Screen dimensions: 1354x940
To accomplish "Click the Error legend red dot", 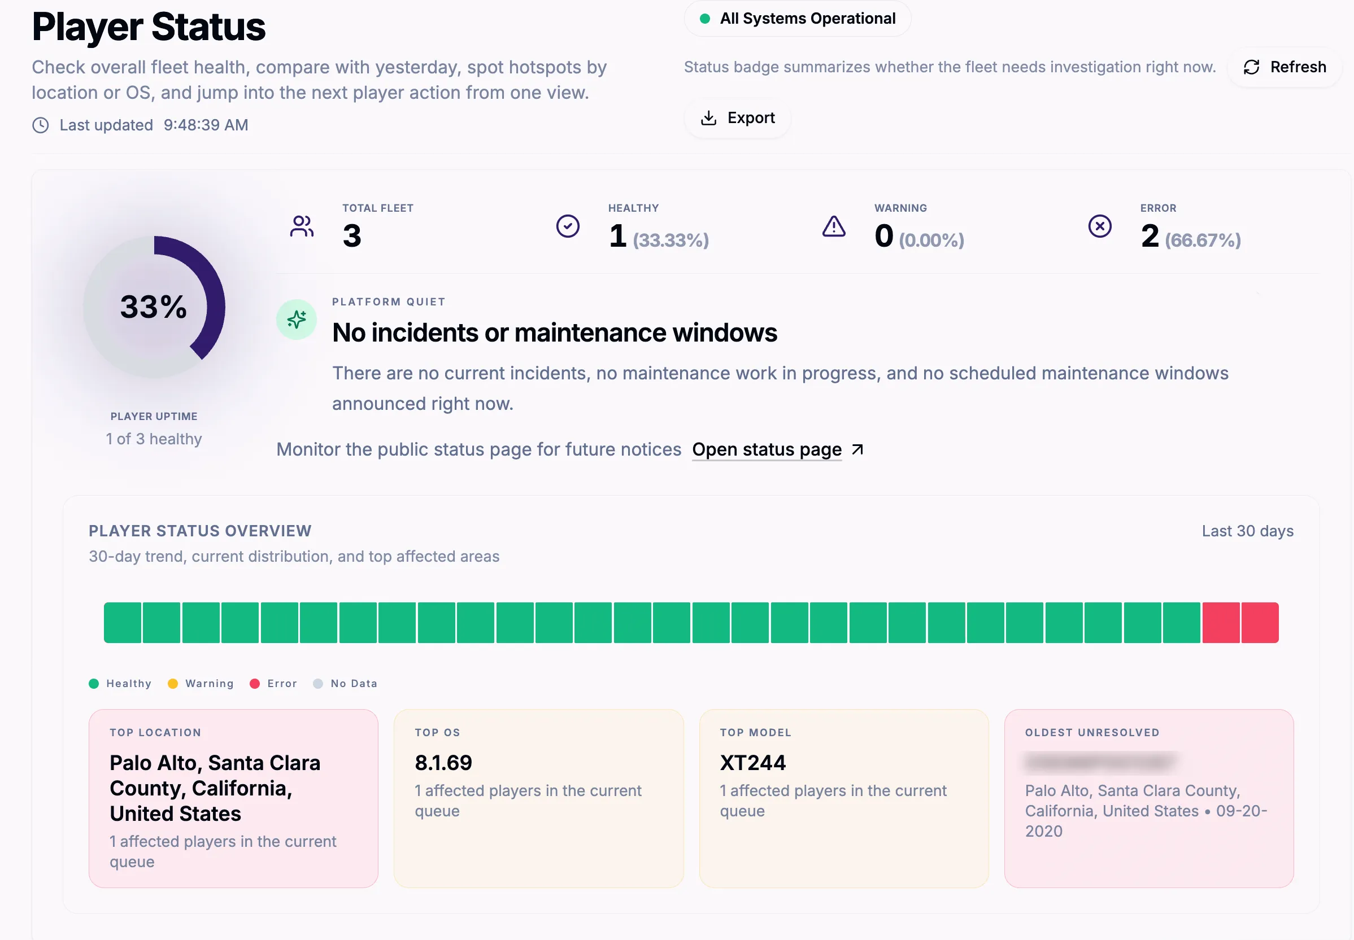I will (255, 683).
